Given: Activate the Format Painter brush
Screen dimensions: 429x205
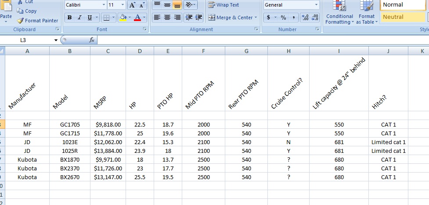Looking at the screenshot, I should [20, 21].
